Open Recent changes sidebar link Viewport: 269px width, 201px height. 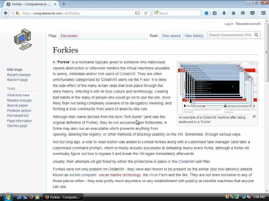[19, 75]
